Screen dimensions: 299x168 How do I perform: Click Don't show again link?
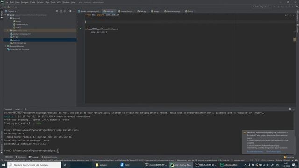273,152
